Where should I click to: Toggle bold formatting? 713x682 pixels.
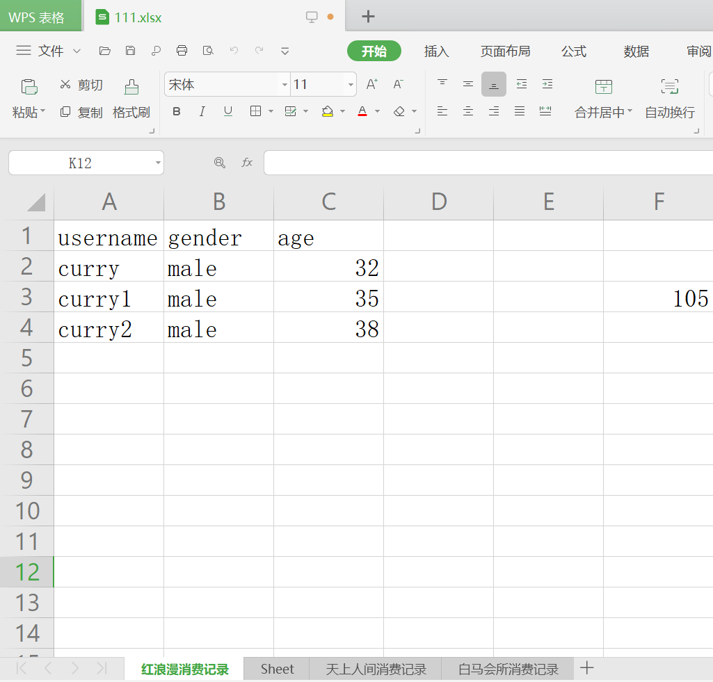click(x=177, y=112)
